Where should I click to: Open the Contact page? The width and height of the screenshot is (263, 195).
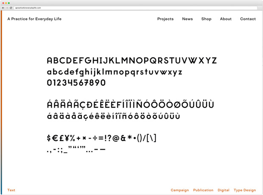tap(248, 19)
